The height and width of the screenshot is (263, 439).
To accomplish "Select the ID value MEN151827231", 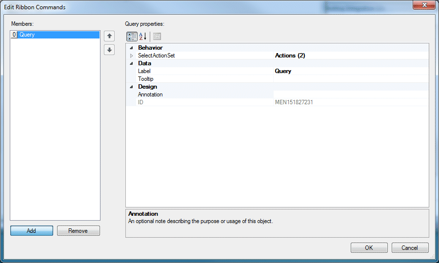I will click(x=351, y=102).
